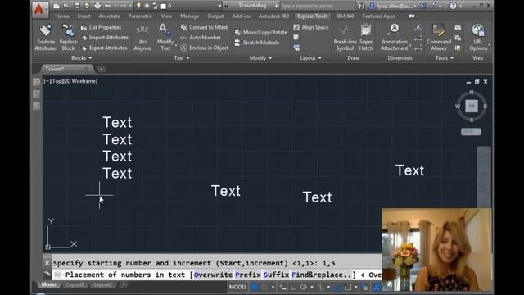Click the binoculars search icon

coord(362,6)
